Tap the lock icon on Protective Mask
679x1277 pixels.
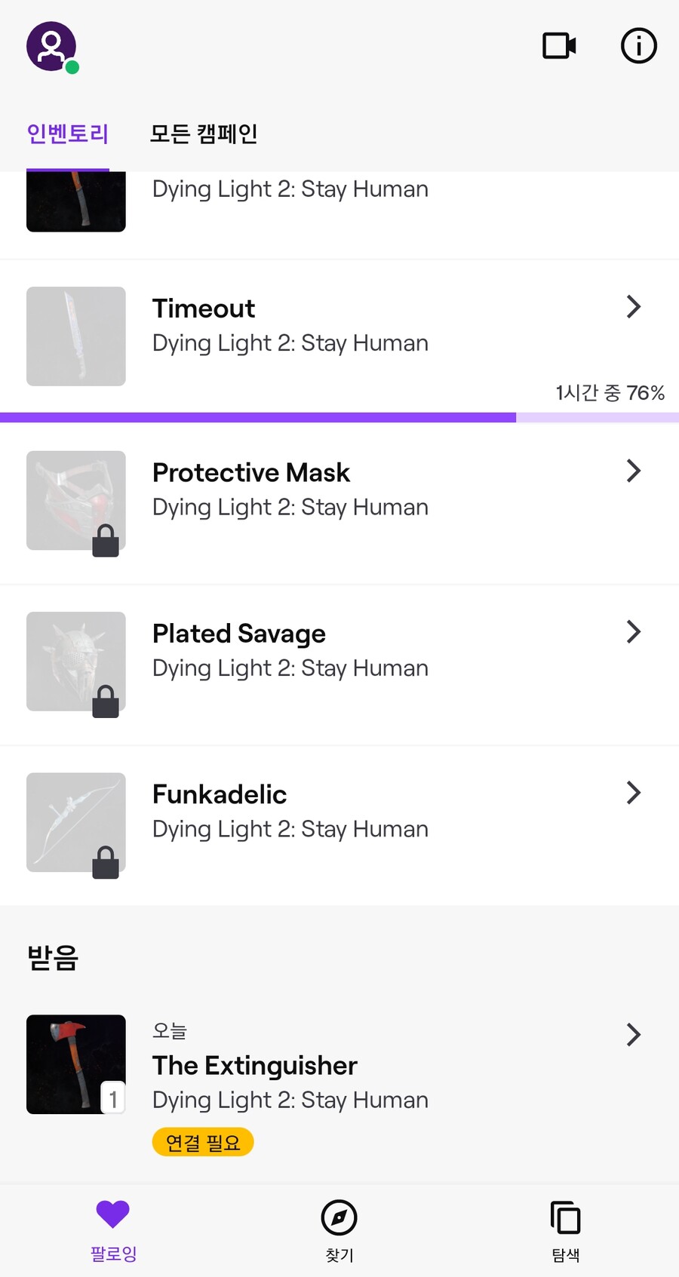click(x=106, y=541)
